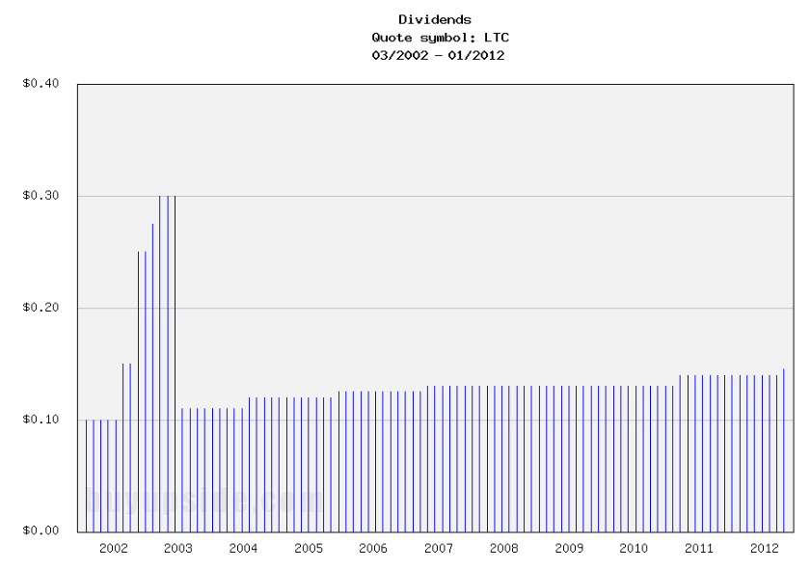Click the 2012 x-axis label

click(x=765, y=548)
